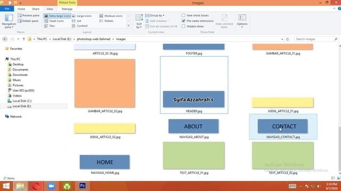Open the Options button
Screen dimensions: 341x191
(242, 21)
